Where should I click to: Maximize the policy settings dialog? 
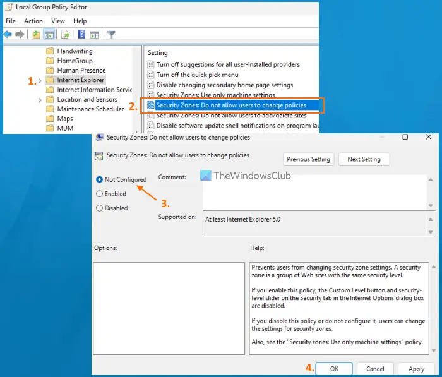pyautogui.click(x=405, y=137)
